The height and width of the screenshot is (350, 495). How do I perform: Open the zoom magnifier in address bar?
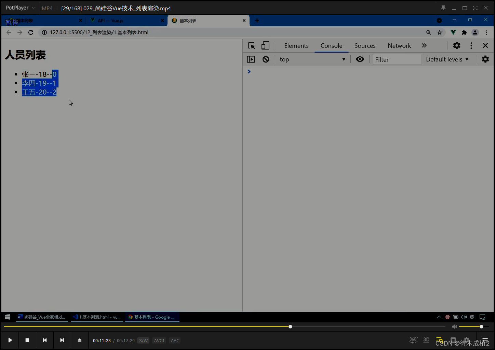pos(429,32)
